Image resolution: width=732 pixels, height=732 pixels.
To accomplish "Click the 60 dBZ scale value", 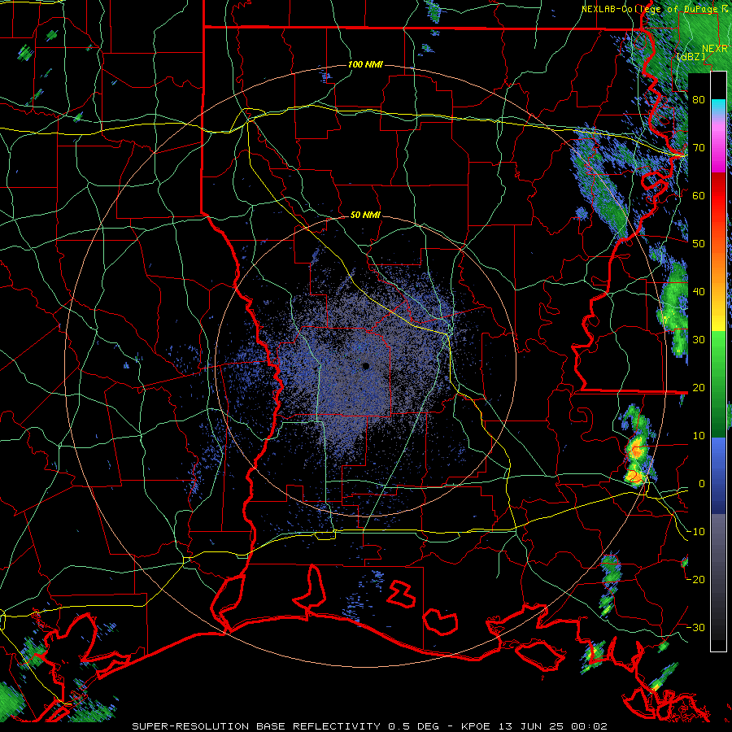I will click(x=699, y=195).
